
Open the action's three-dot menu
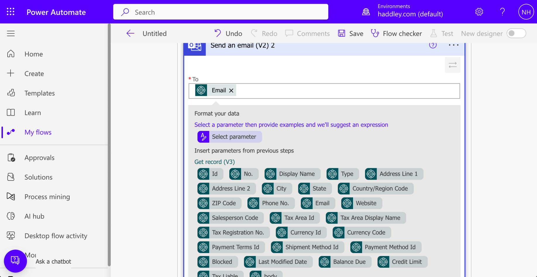click(454, 45)
